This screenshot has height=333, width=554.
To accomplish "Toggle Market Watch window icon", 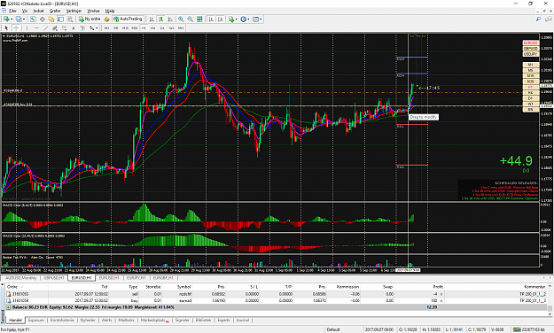I will click(33, 19).
